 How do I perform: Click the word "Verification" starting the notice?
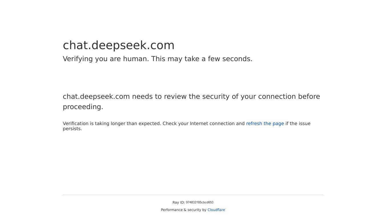(x=76, y=124)
